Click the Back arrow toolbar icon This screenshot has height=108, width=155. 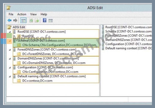(x=9, y=20)
